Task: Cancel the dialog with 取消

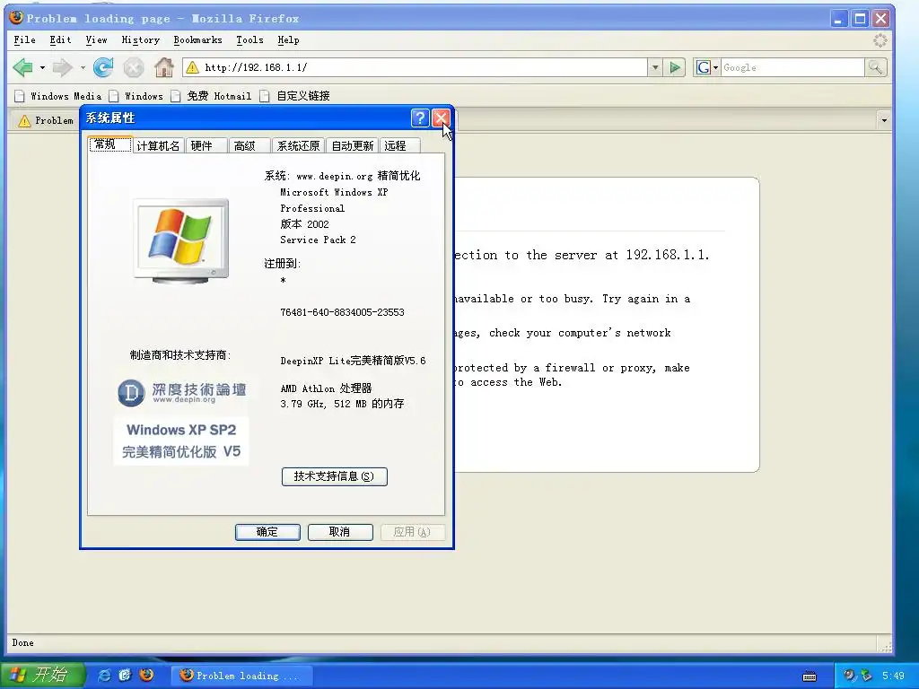Action: (340, 532)
